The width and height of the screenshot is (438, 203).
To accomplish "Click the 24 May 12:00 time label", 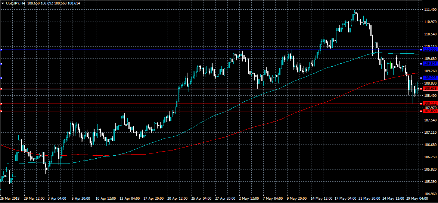I will [x=393, y=199].
